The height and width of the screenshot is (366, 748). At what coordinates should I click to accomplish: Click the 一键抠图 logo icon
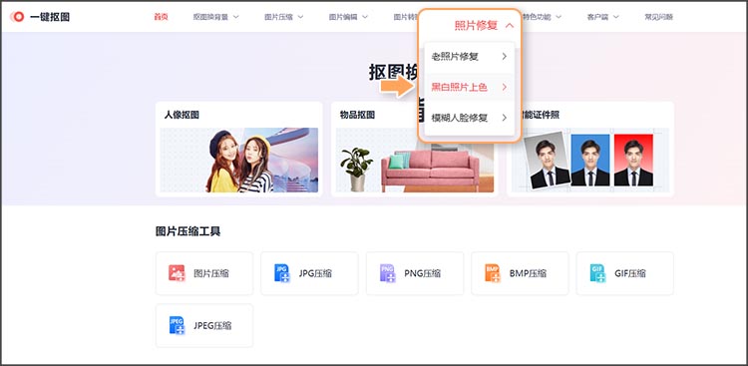pos(18,17)
